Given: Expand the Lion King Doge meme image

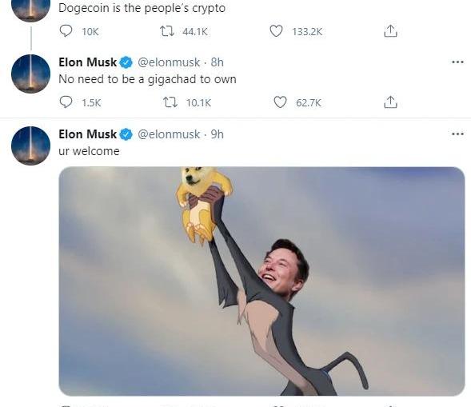Looking at the screenshot, I should [x=261, y=281].
